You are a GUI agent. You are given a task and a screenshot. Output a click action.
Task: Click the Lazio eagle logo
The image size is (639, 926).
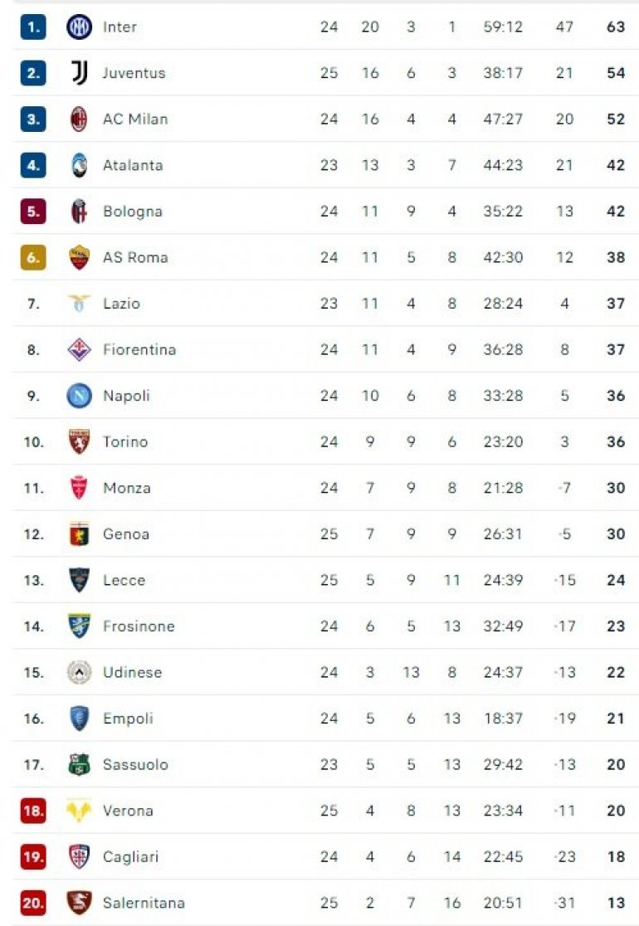click(79, 304)
